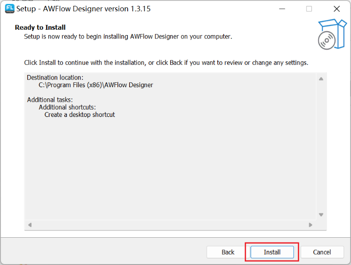Click the scroll left arrow in summary box
The width and height of the screenshot is (351, 265).
[30, 225]
